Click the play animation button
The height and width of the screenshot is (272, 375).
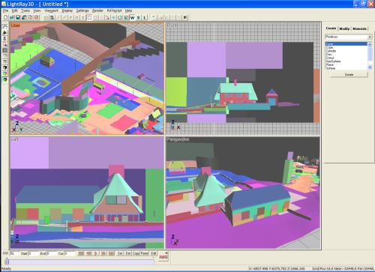[96, 253]
